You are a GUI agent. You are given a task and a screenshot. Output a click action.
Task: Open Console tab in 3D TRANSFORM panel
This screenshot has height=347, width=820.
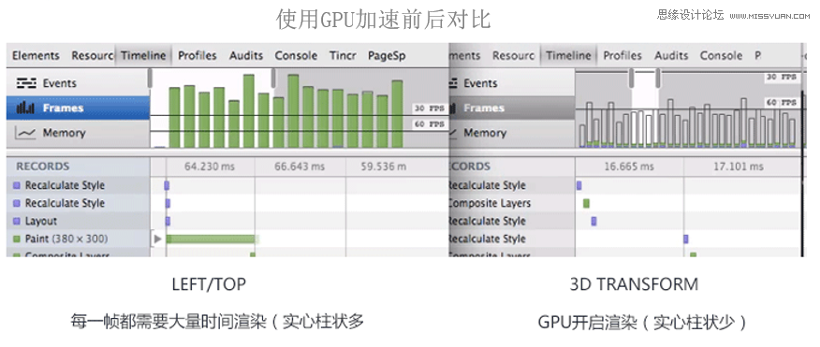pos(721,55)
